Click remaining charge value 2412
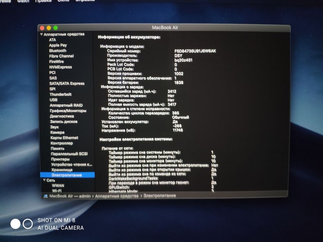 172,91
